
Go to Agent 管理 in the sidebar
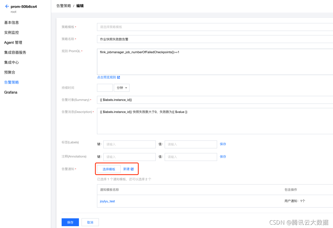13,42
